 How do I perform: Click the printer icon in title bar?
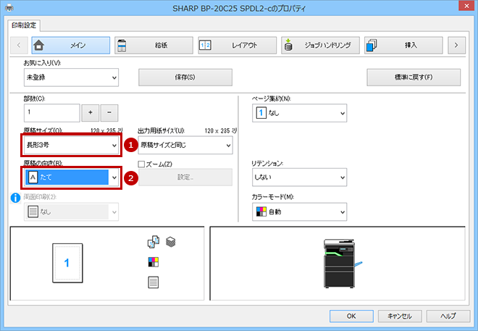pos(9,7)
